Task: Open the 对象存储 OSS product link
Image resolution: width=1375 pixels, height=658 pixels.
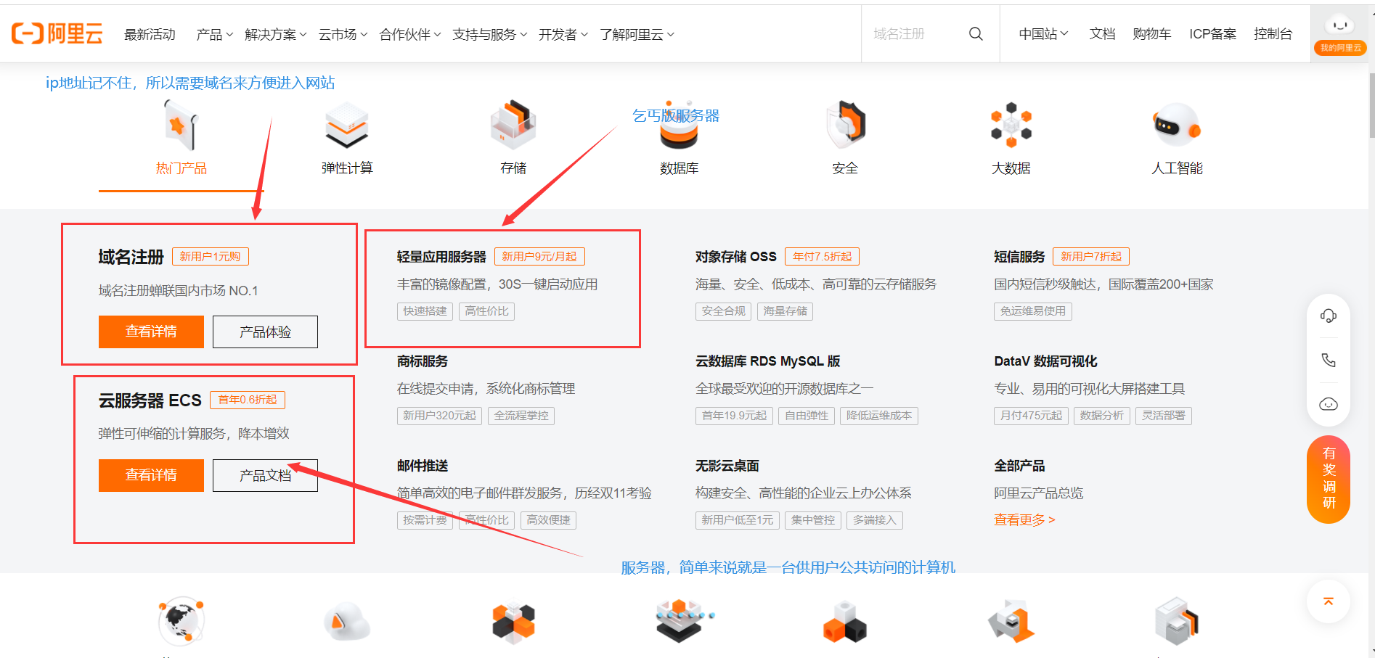Action: point(736,257)
